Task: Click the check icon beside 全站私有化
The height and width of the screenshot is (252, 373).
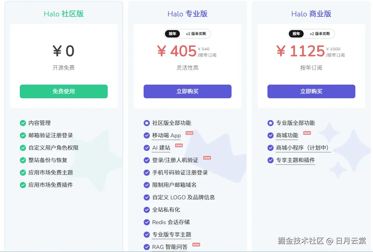Action: (147, 210)
